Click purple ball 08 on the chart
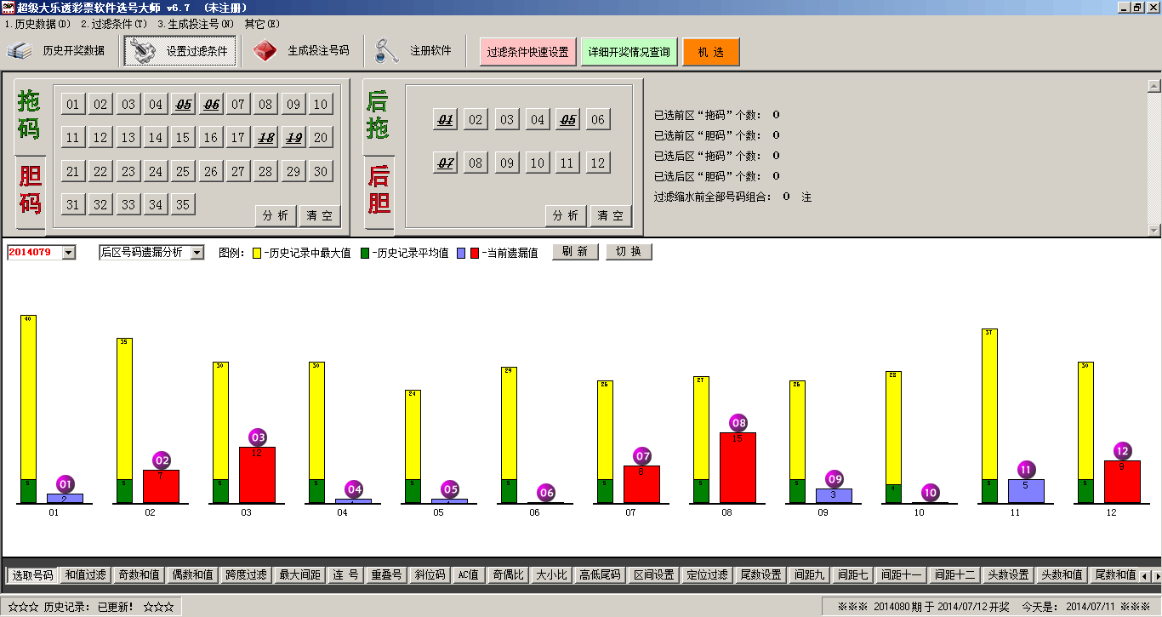Screen dimensions: 1162x617 pos(738,423)
